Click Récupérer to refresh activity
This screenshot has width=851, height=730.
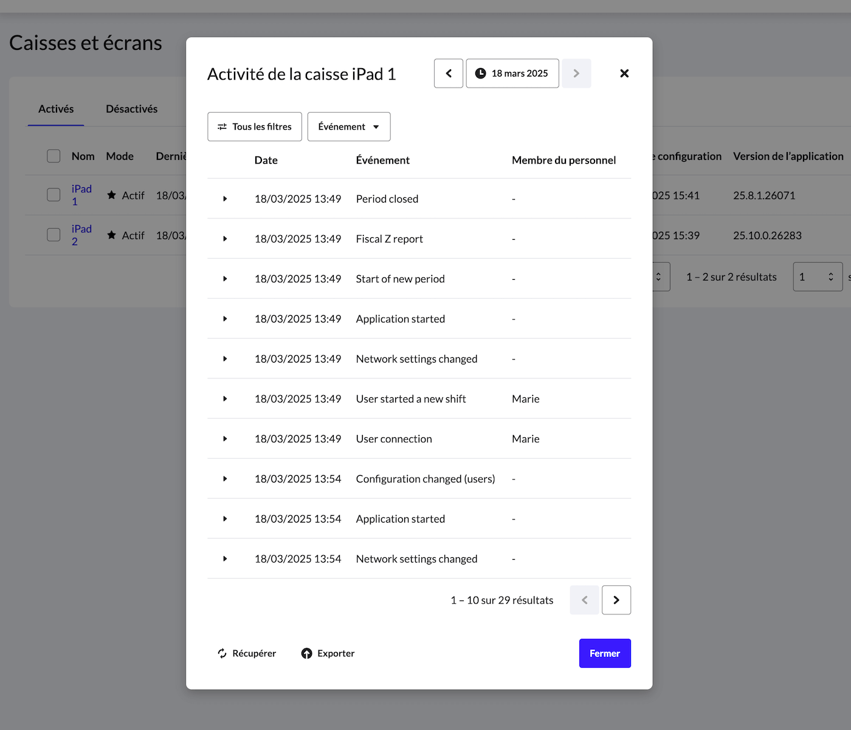point(247,653)
